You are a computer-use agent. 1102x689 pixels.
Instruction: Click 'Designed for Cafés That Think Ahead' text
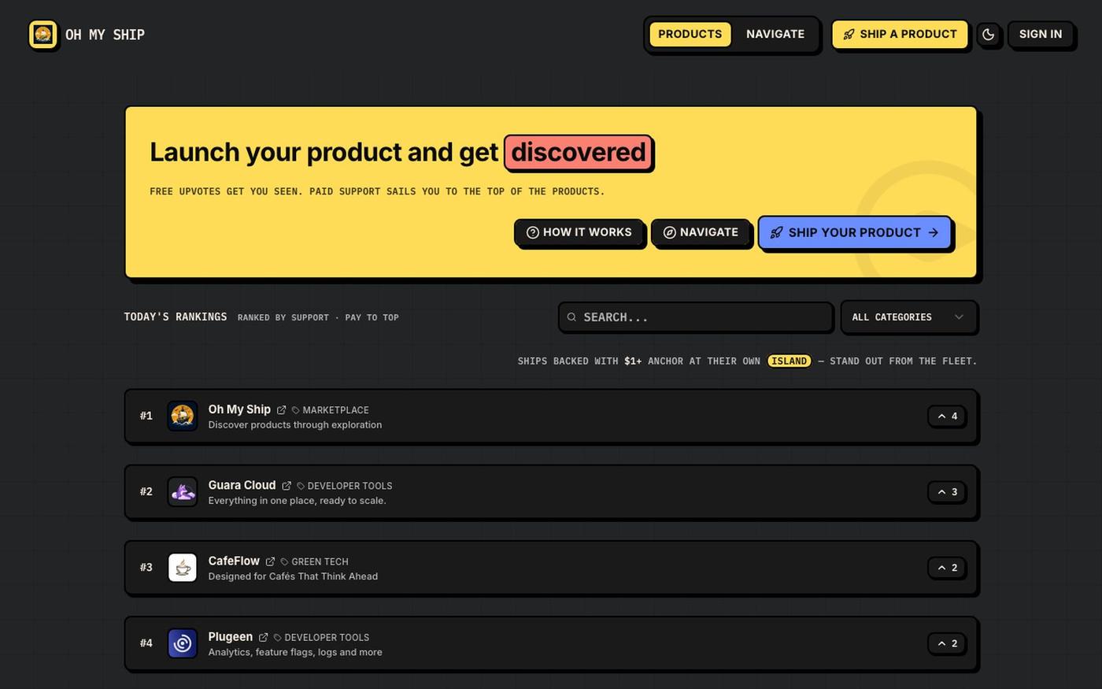(293, 576)
